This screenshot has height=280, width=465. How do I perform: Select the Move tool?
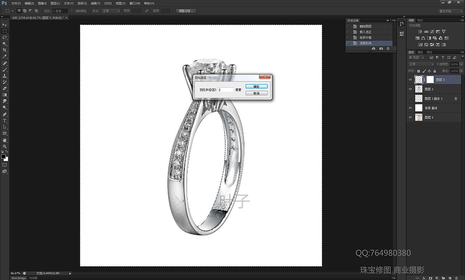5,25
